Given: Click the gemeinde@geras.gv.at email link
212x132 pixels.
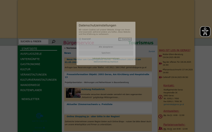Looking at the screenshot, I should 173,105.
